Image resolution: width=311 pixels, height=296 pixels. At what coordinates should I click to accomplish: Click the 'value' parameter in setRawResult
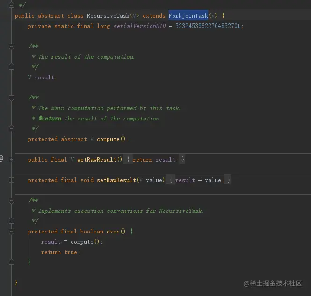pyautogui.click(x=154, y=180)
